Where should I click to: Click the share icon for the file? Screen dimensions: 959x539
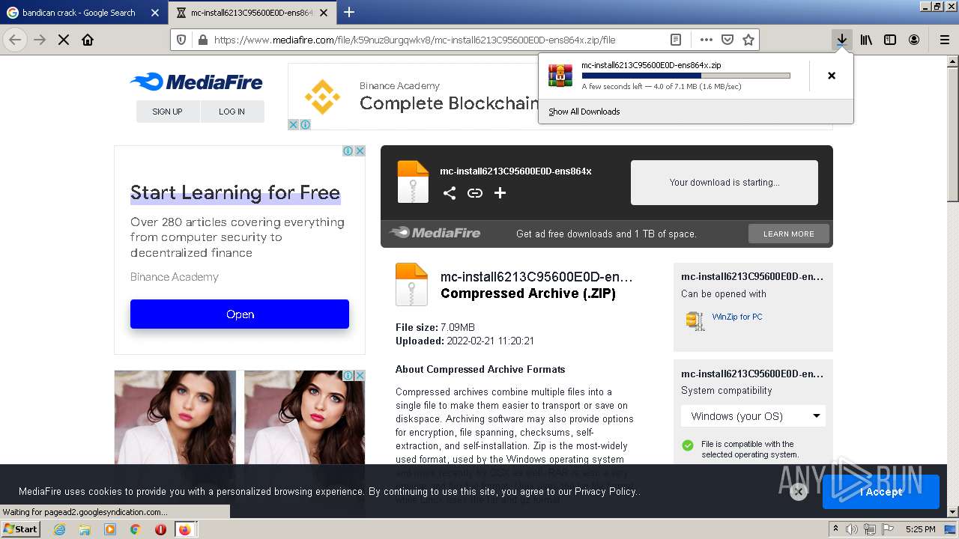450,193
